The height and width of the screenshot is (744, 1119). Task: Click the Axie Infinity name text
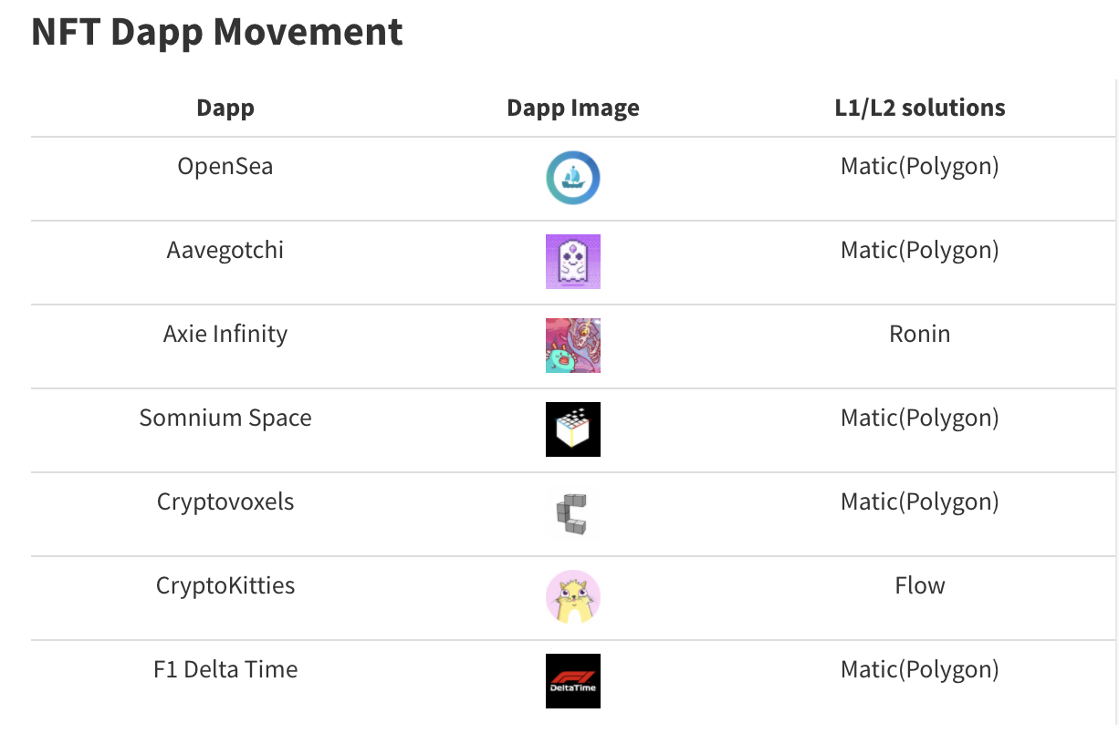(x=225, y=335)
